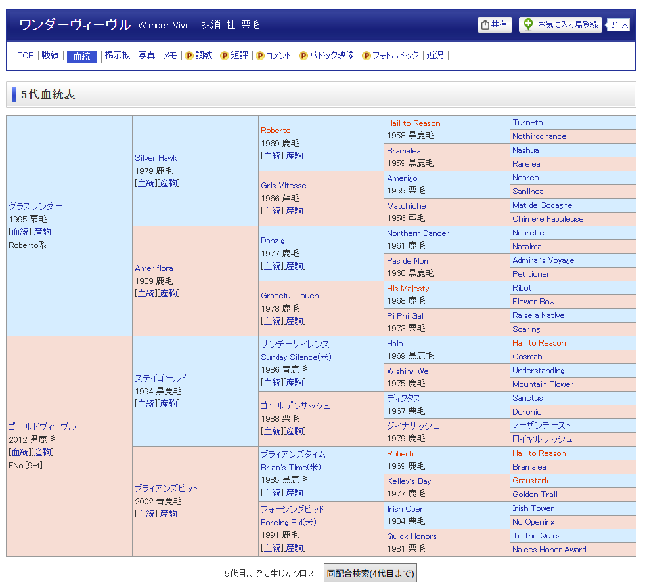Click the 同配合検索(4代目まで) button
The image size is (645, 587).
(x=370, y=573)
